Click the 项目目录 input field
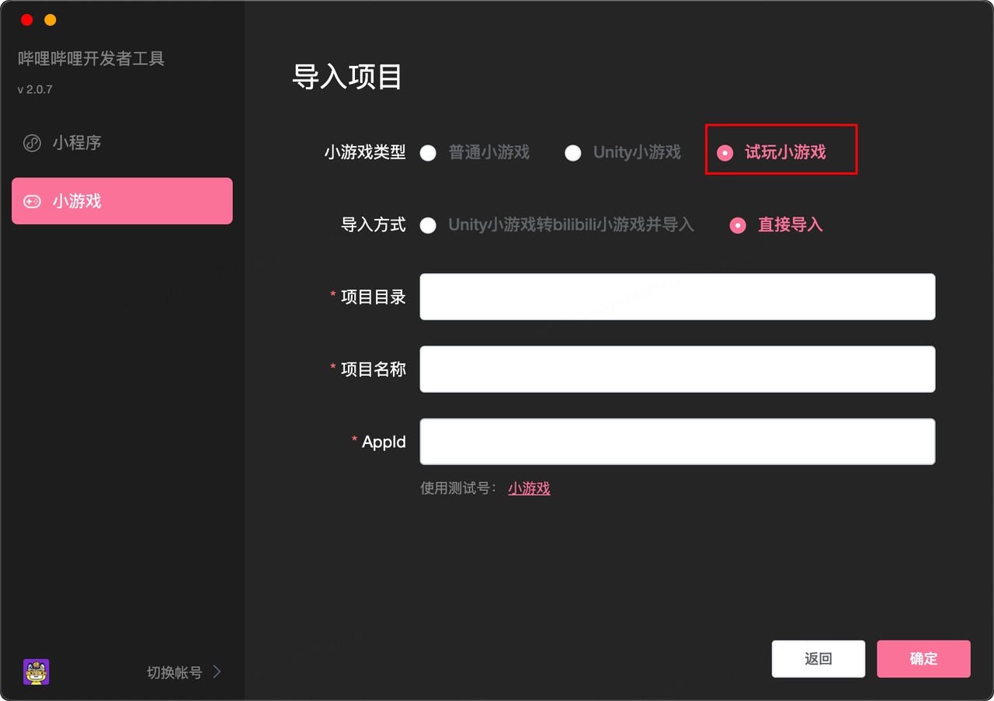The image size is (994, 701). point(677,297)
